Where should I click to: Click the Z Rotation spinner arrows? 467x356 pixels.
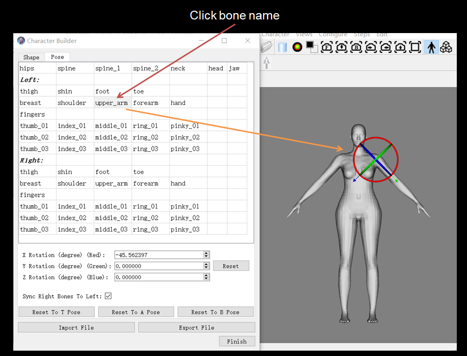click(x=206, y=277)
